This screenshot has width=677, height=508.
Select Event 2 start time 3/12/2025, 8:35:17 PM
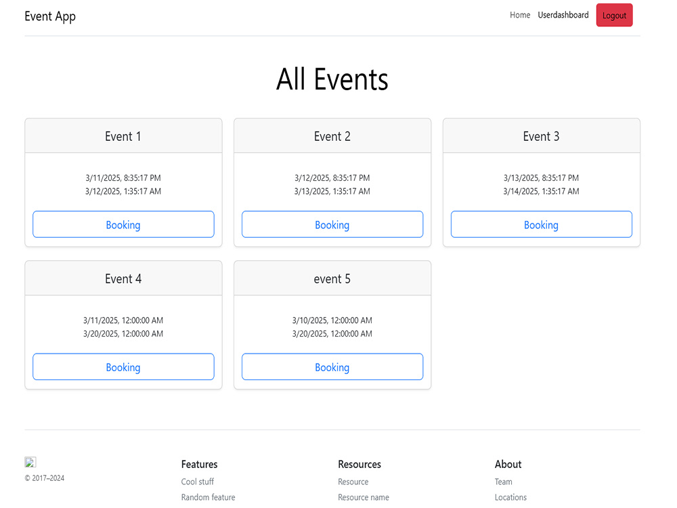(332, 178)
